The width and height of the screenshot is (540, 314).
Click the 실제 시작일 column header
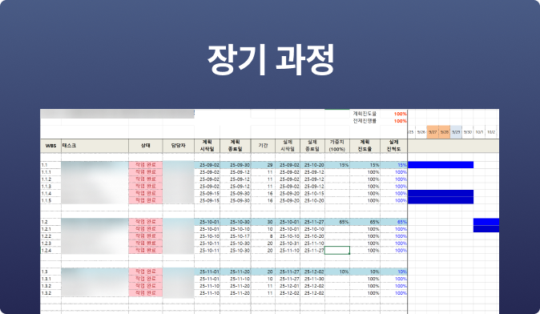[288, 146]
